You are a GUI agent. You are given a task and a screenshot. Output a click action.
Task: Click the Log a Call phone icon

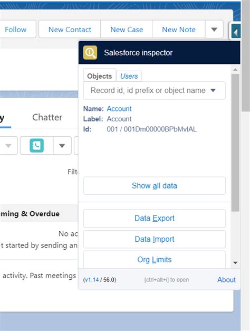(x=37, y=146)
